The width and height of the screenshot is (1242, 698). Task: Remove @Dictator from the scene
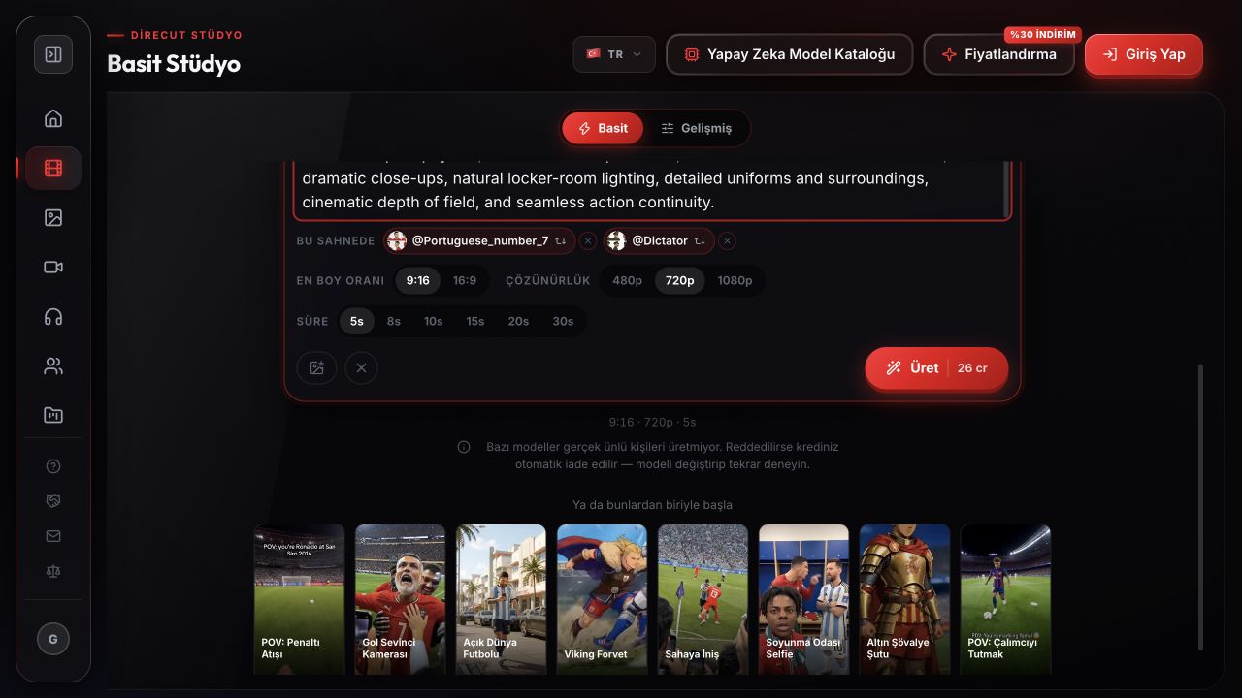point(727,241)
